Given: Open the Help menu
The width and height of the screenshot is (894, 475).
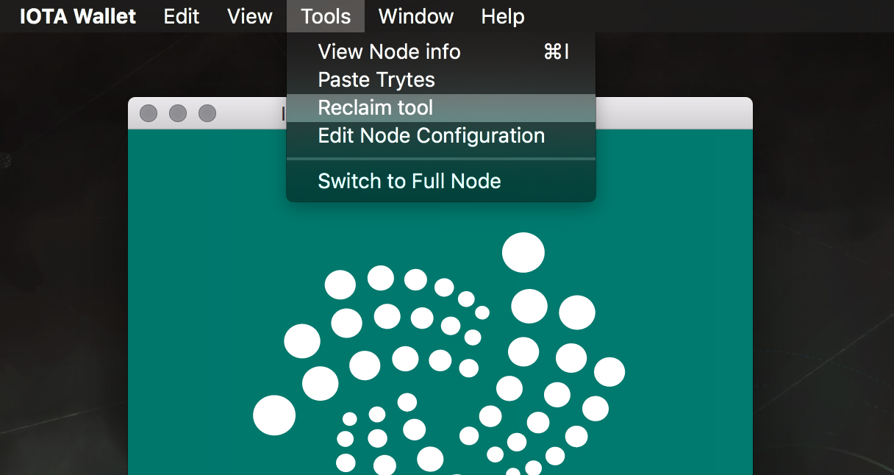Looking at the screenshot, I should click(503, 16).
